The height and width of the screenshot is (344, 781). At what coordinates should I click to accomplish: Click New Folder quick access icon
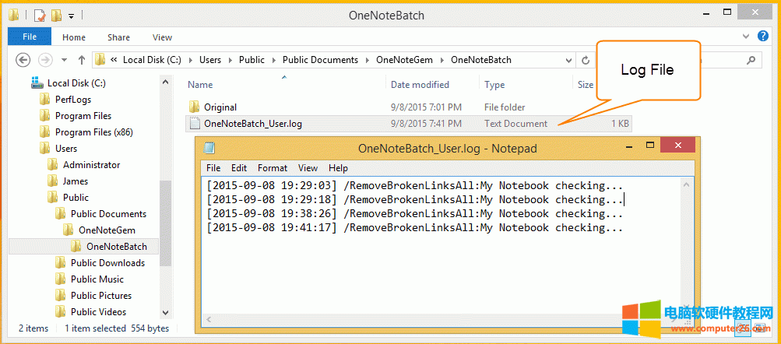pyautogui.click(x=56, y=15)
